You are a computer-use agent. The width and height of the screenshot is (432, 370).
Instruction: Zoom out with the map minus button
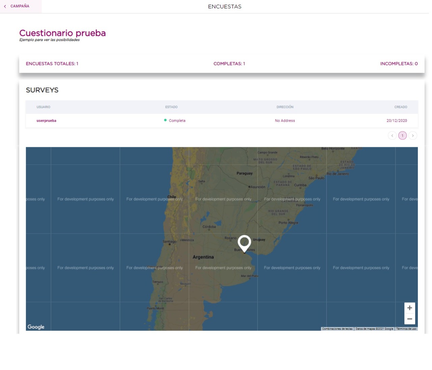(409, 319)
